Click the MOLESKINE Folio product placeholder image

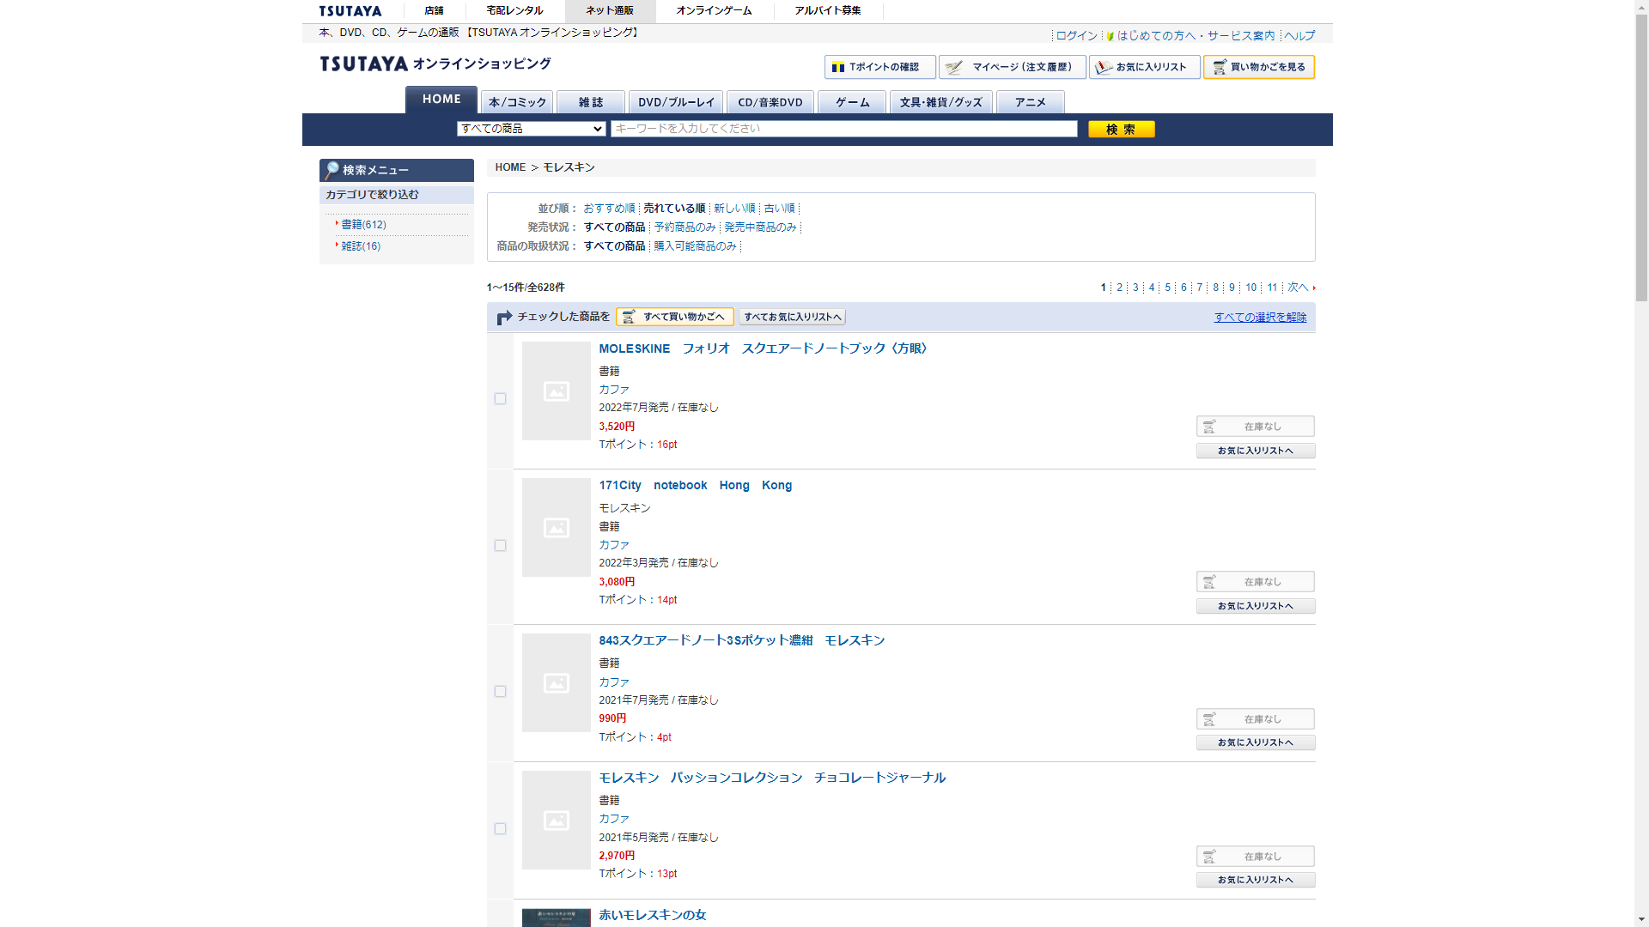[556, 391]
